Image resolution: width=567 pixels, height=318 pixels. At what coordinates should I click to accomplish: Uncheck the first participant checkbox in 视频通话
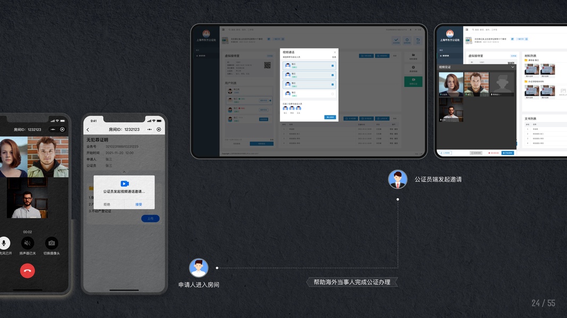pos(333,66)
